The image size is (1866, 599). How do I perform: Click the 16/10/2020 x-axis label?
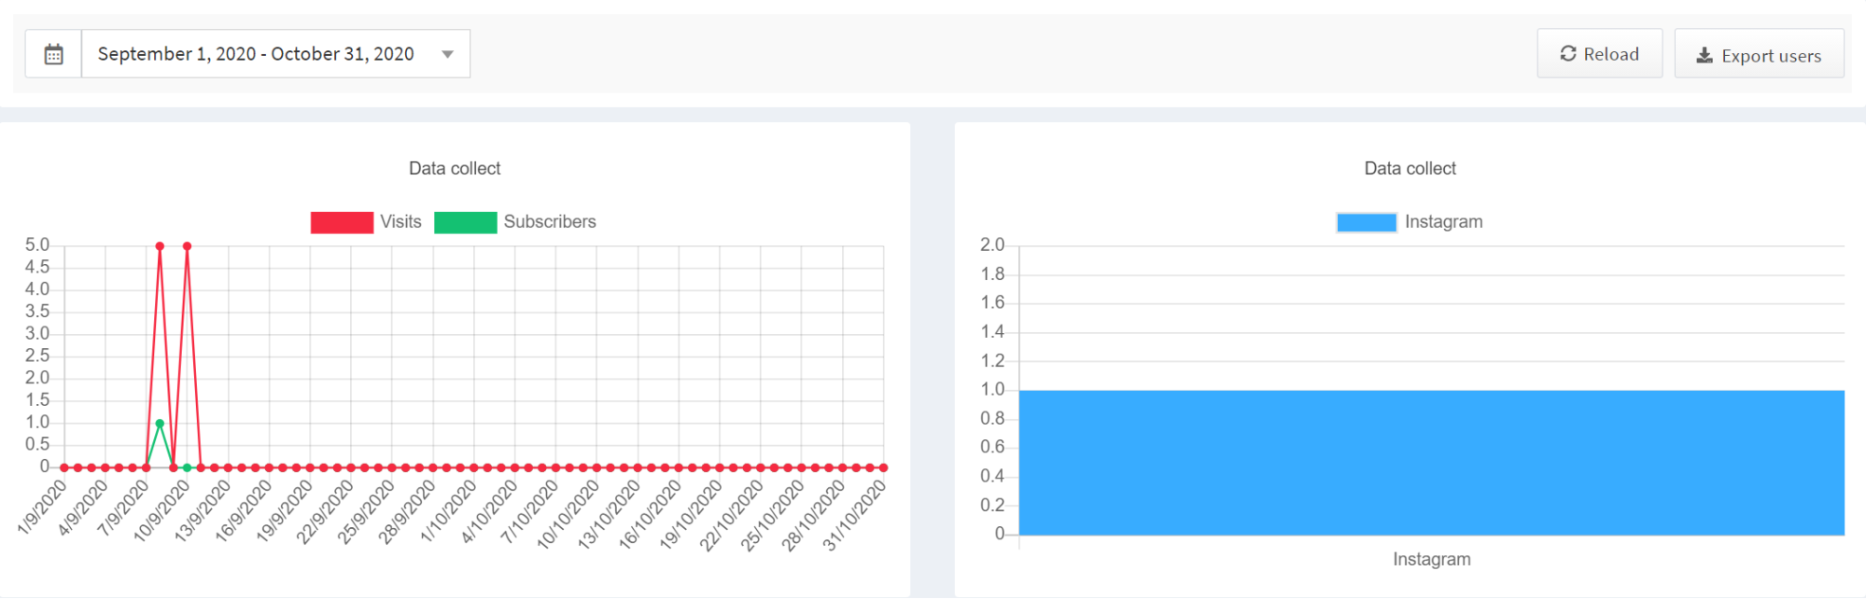[x=649, y=515]
